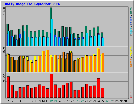Click the orange bar for day 3

coord(16,66)
